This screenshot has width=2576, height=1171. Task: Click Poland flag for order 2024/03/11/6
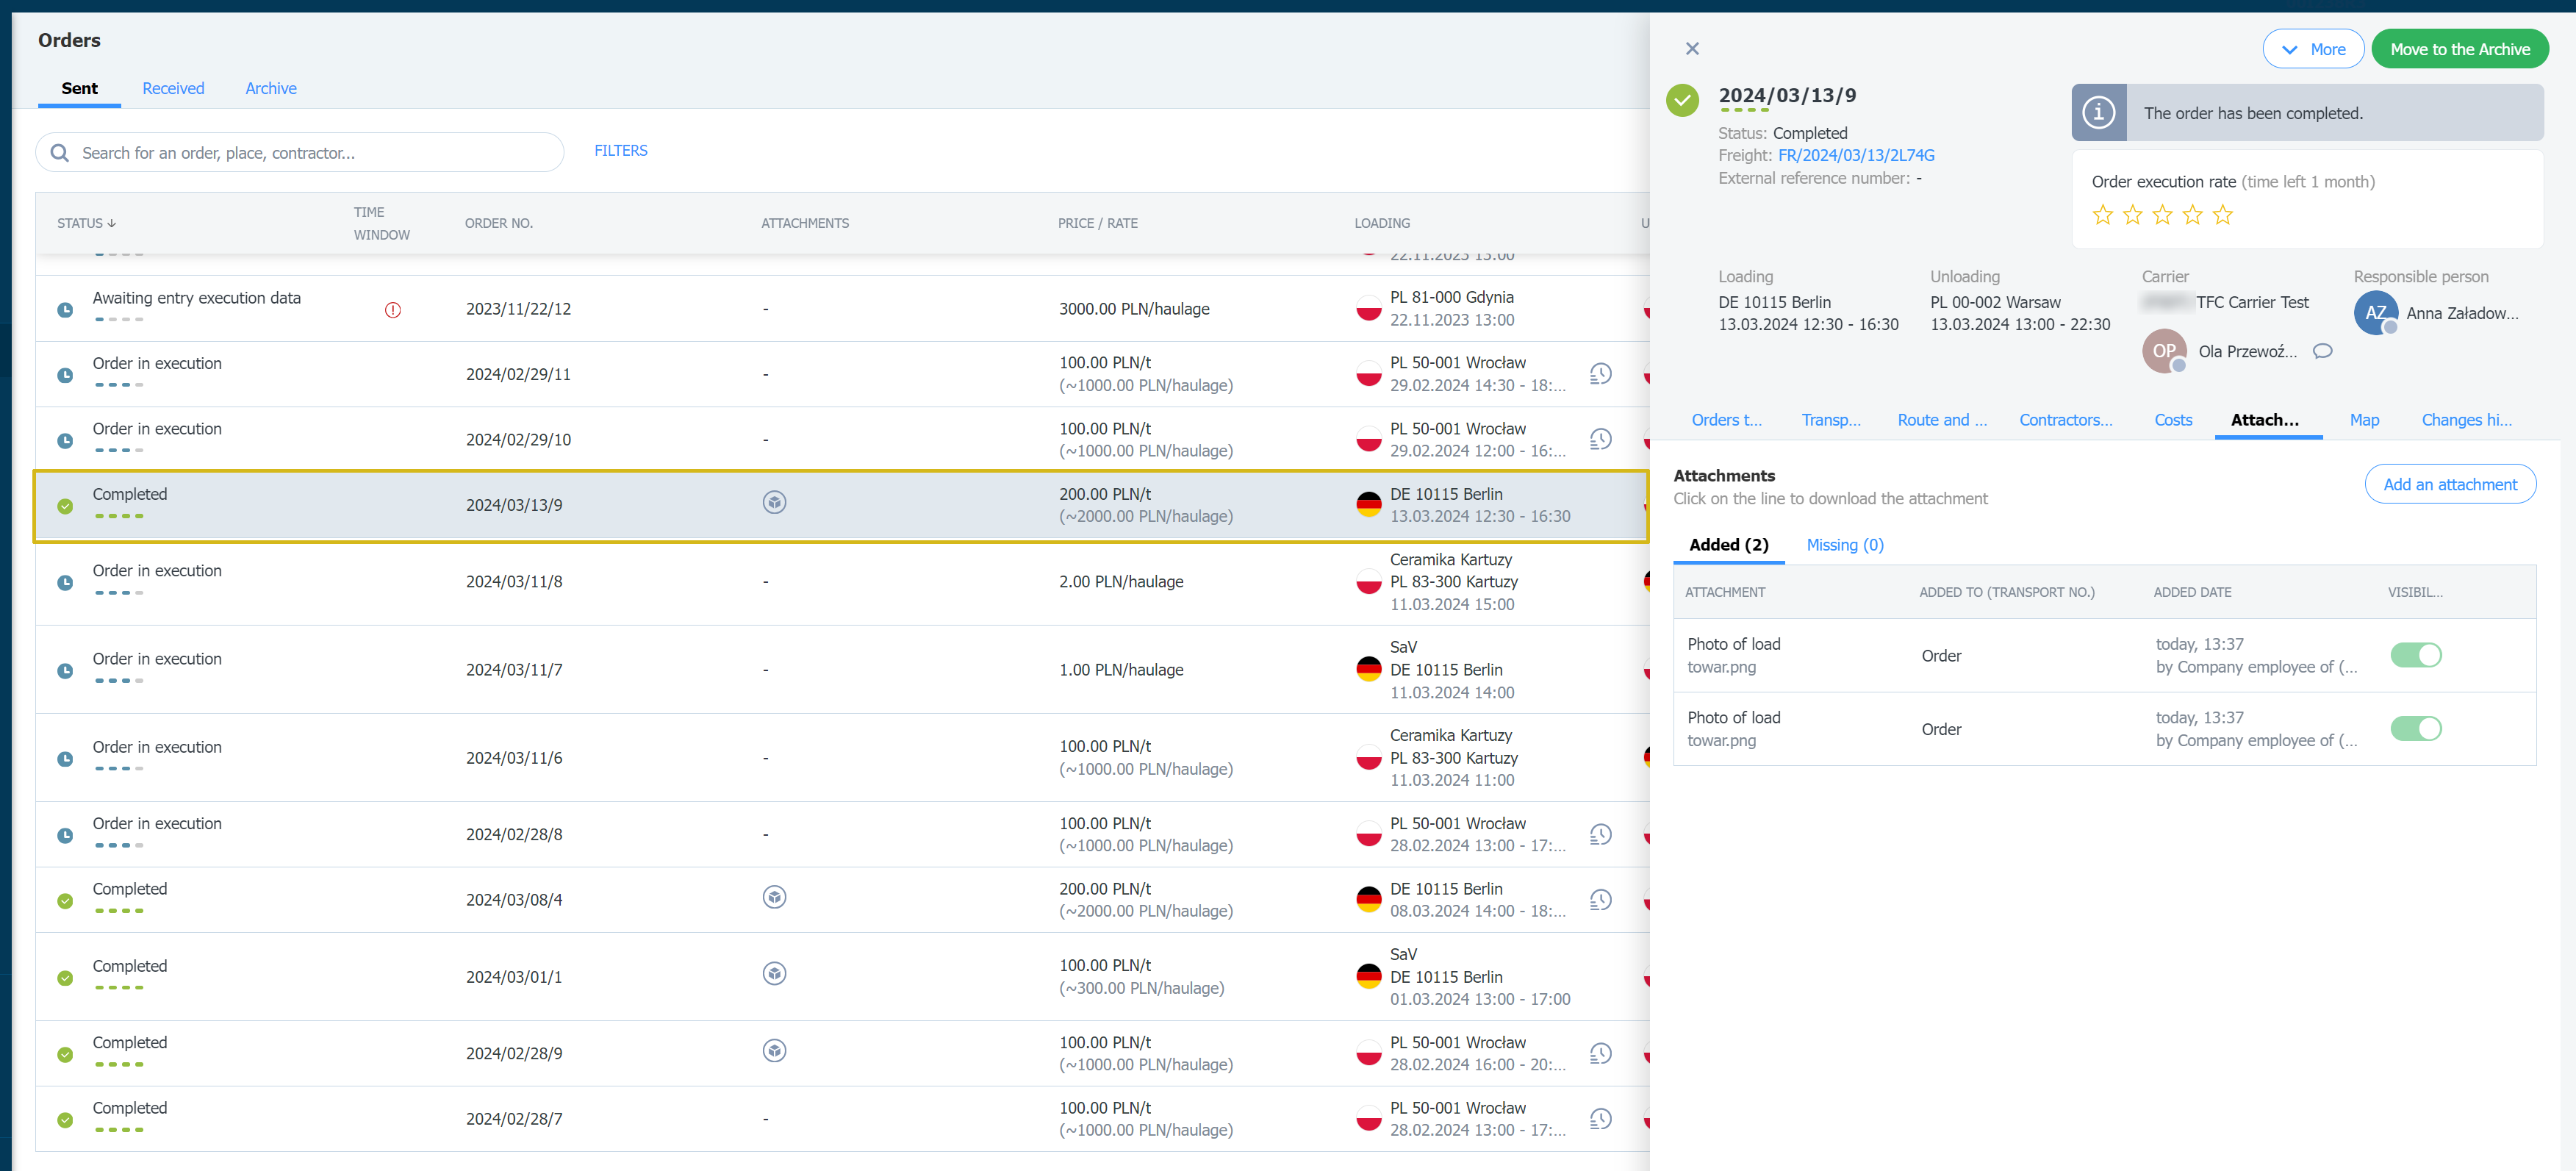pos(1368,758)
